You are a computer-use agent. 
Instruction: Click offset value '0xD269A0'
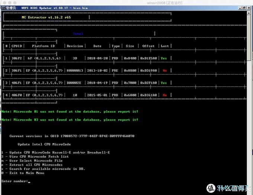click(148, 70)
